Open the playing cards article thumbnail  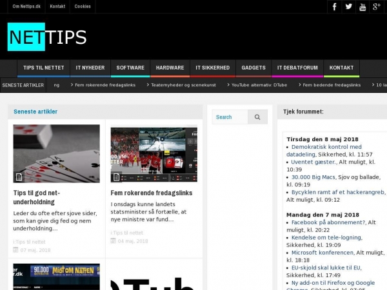57,153
